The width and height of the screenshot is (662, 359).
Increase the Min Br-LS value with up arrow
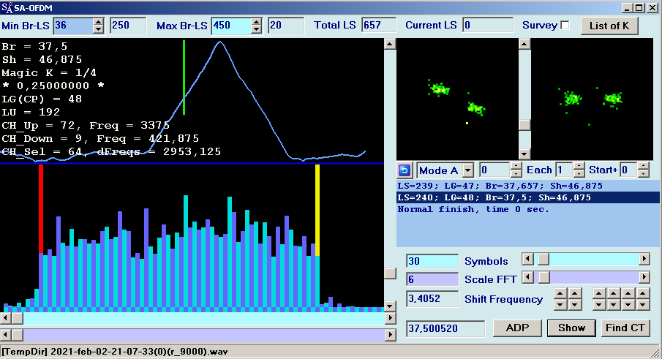[98, 22]
